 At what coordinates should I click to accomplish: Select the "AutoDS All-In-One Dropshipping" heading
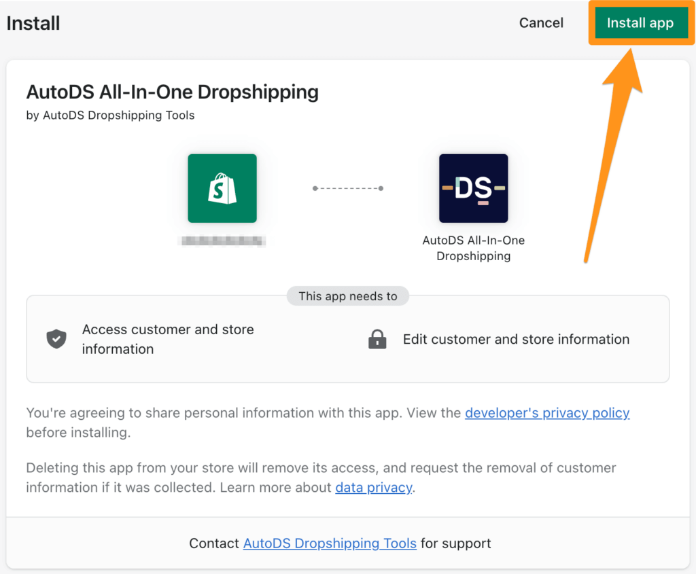tap(173, 92)
